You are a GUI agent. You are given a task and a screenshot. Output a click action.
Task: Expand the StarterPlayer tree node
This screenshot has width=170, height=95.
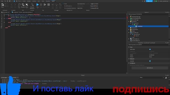(129, 29)
